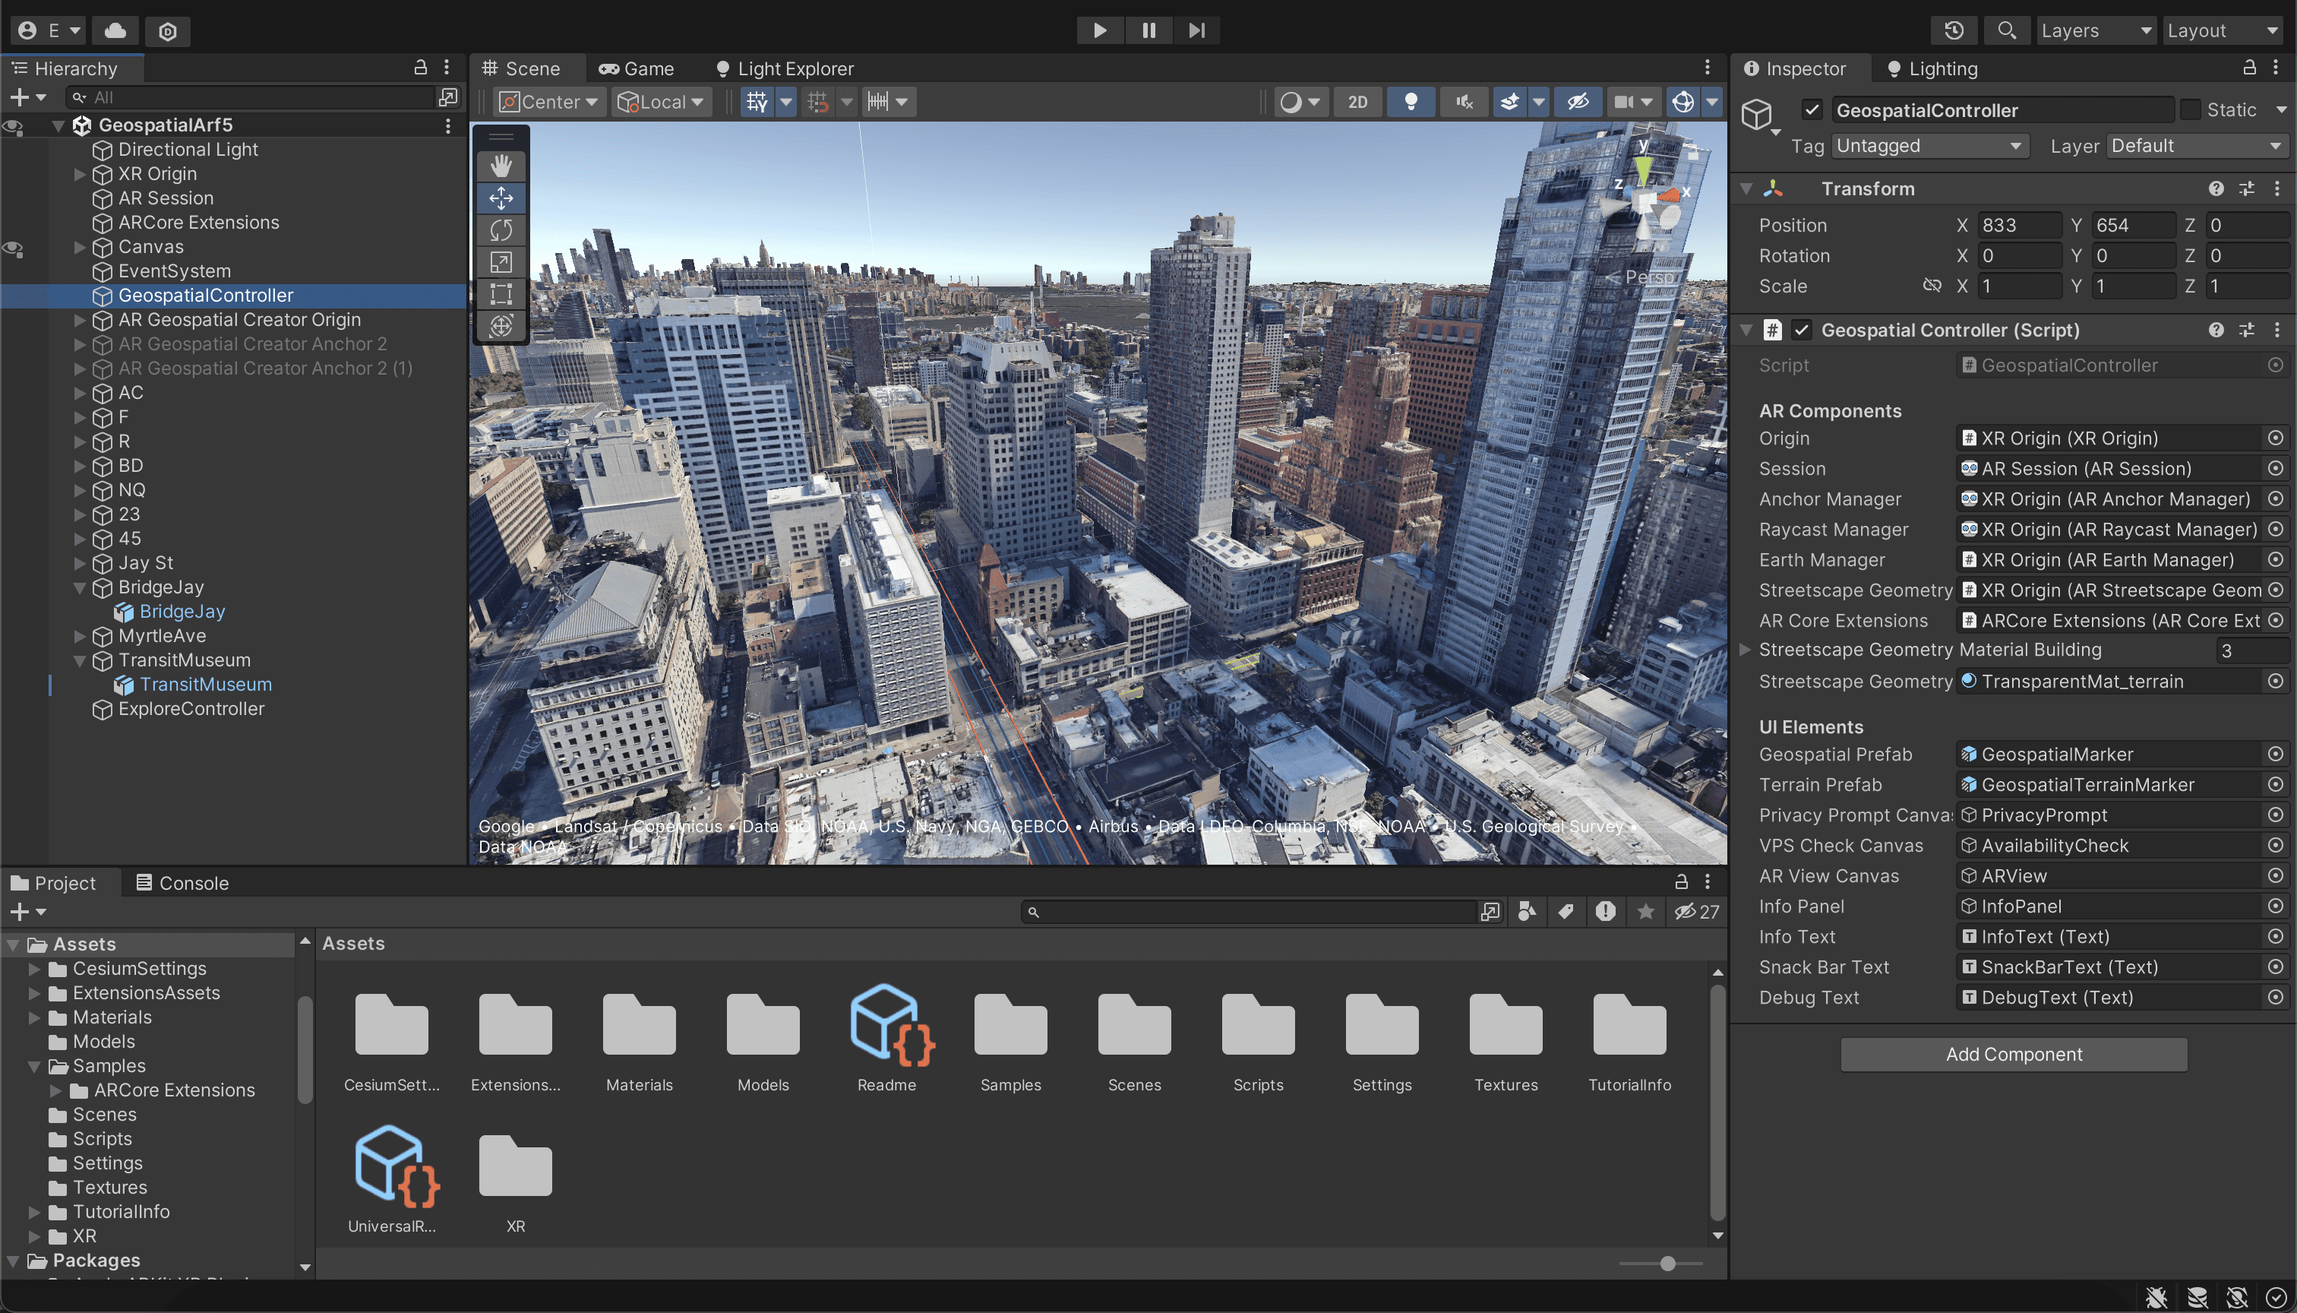
Task: Toggle 2D view mode in scene
Action: click(x=1357, y=102)
